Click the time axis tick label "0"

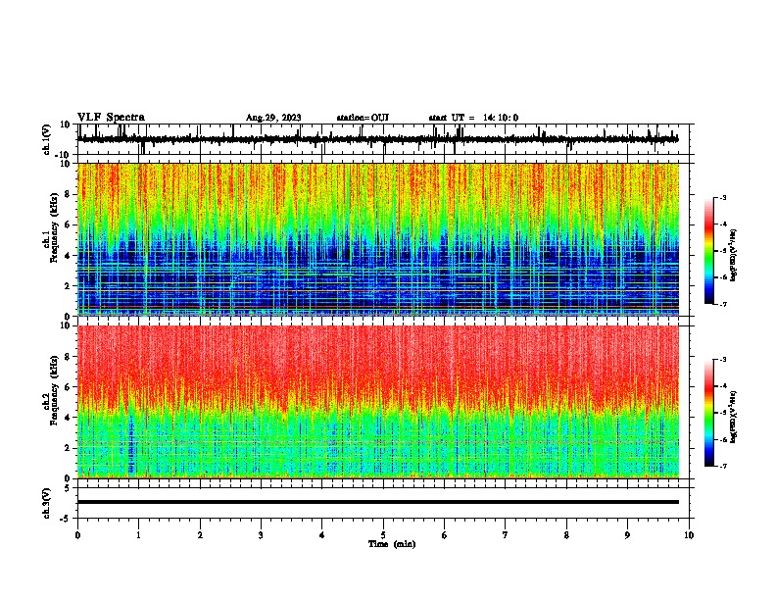click(77, 535)
